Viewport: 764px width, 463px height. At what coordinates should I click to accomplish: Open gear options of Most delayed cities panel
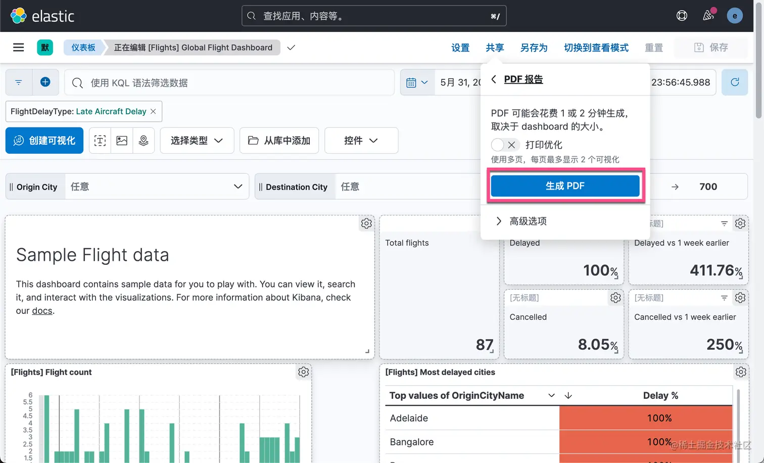coord(741,372)
